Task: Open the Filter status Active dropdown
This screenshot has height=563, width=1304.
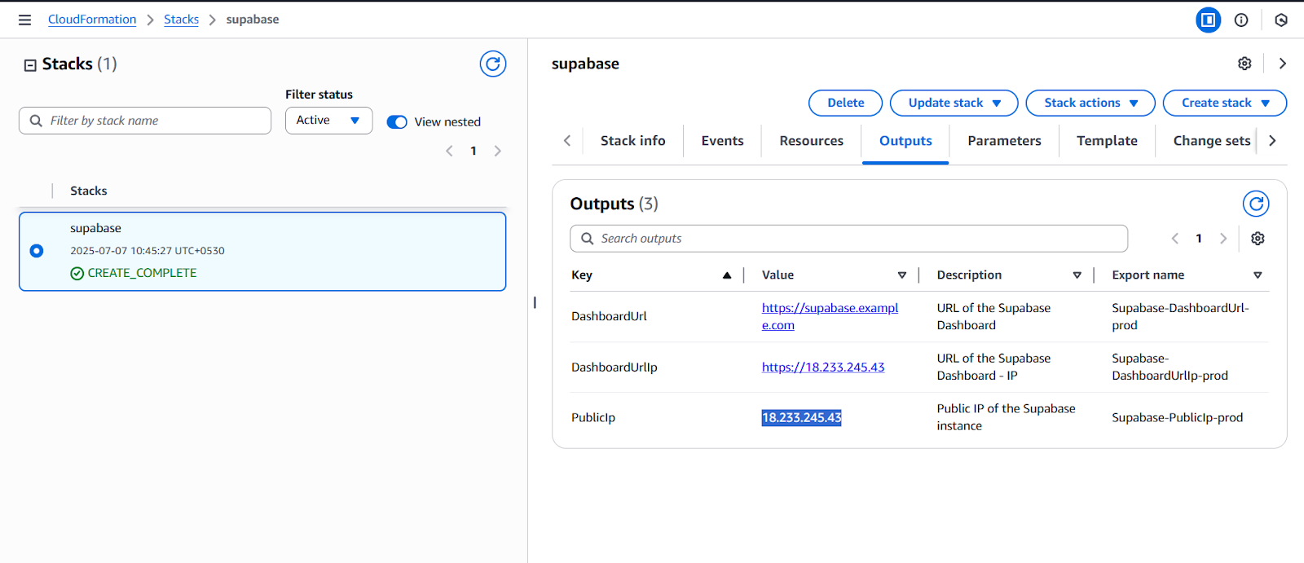Action: coord(329,121)
